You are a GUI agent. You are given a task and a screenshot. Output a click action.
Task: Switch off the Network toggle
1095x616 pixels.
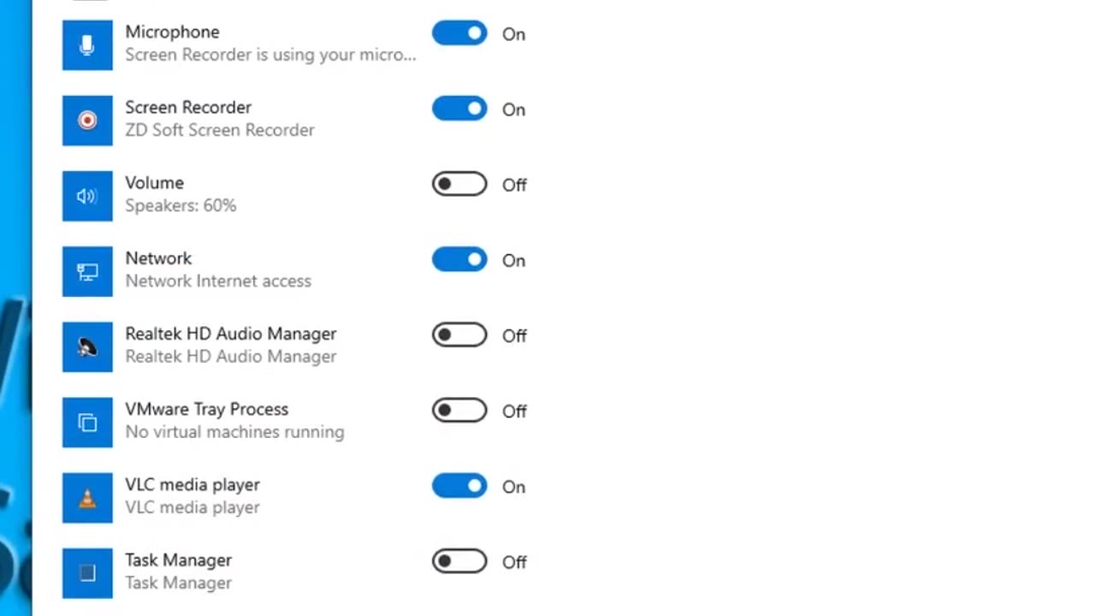459,259
